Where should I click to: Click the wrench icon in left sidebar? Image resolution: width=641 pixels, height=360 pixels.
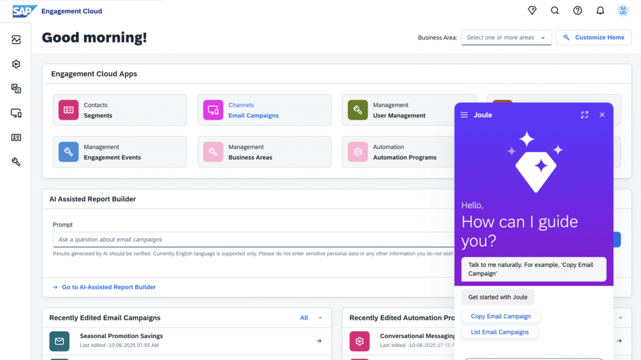click(16, 162)
